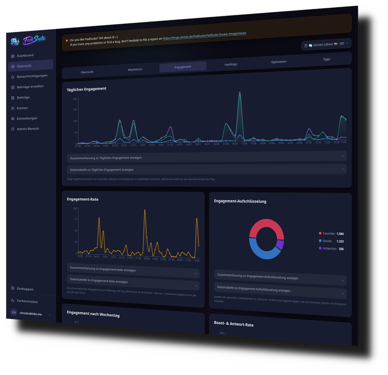Open the Tipps tab
This screenshot has height=375, width=388.
[327, 59]
